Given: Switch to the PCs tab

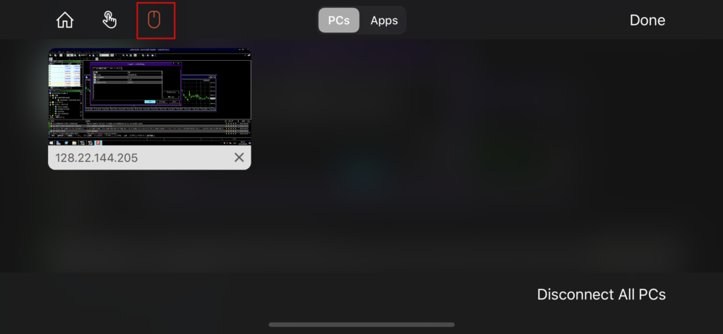Looking at the screenshot, I should click(339, 20).
